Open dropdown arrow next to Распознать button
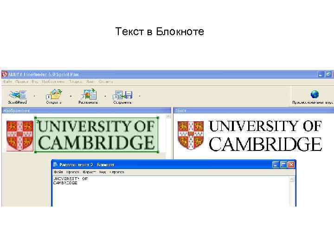 [x=105, y=96]
